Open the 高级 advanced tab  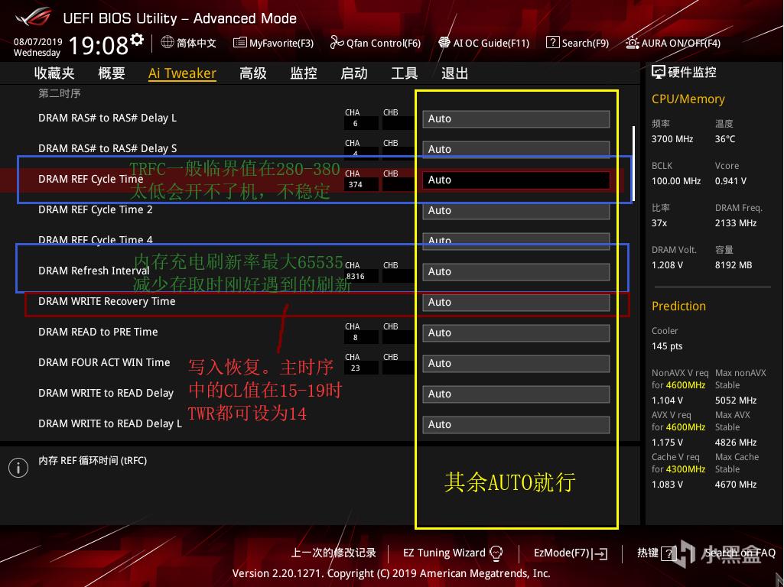coord(253,73)
